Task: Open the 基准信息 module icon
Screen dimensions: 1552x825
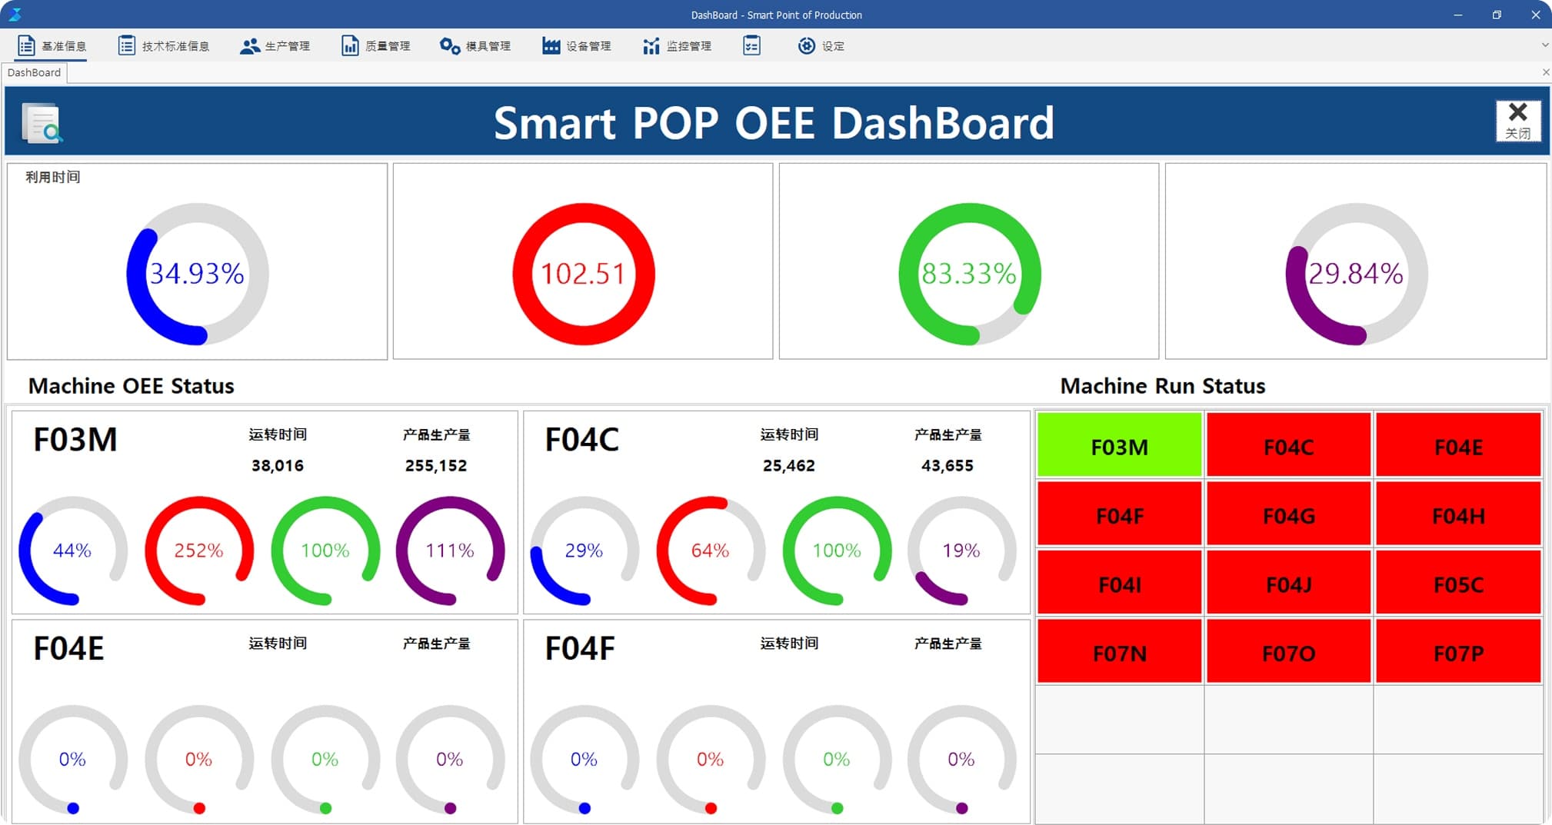Action: (27, 45)
